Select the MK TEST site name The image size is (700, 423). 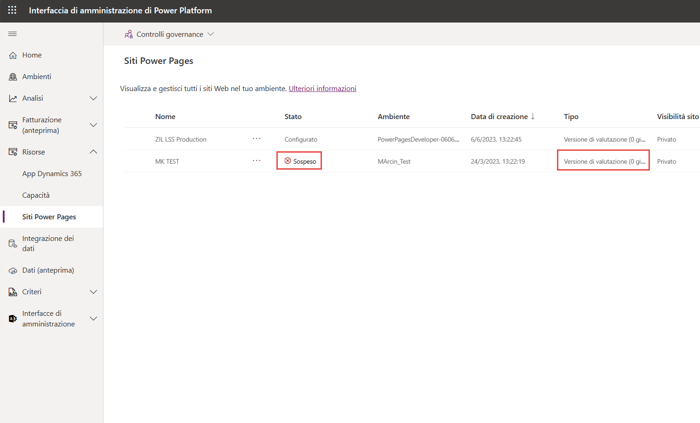click(167, 161)
